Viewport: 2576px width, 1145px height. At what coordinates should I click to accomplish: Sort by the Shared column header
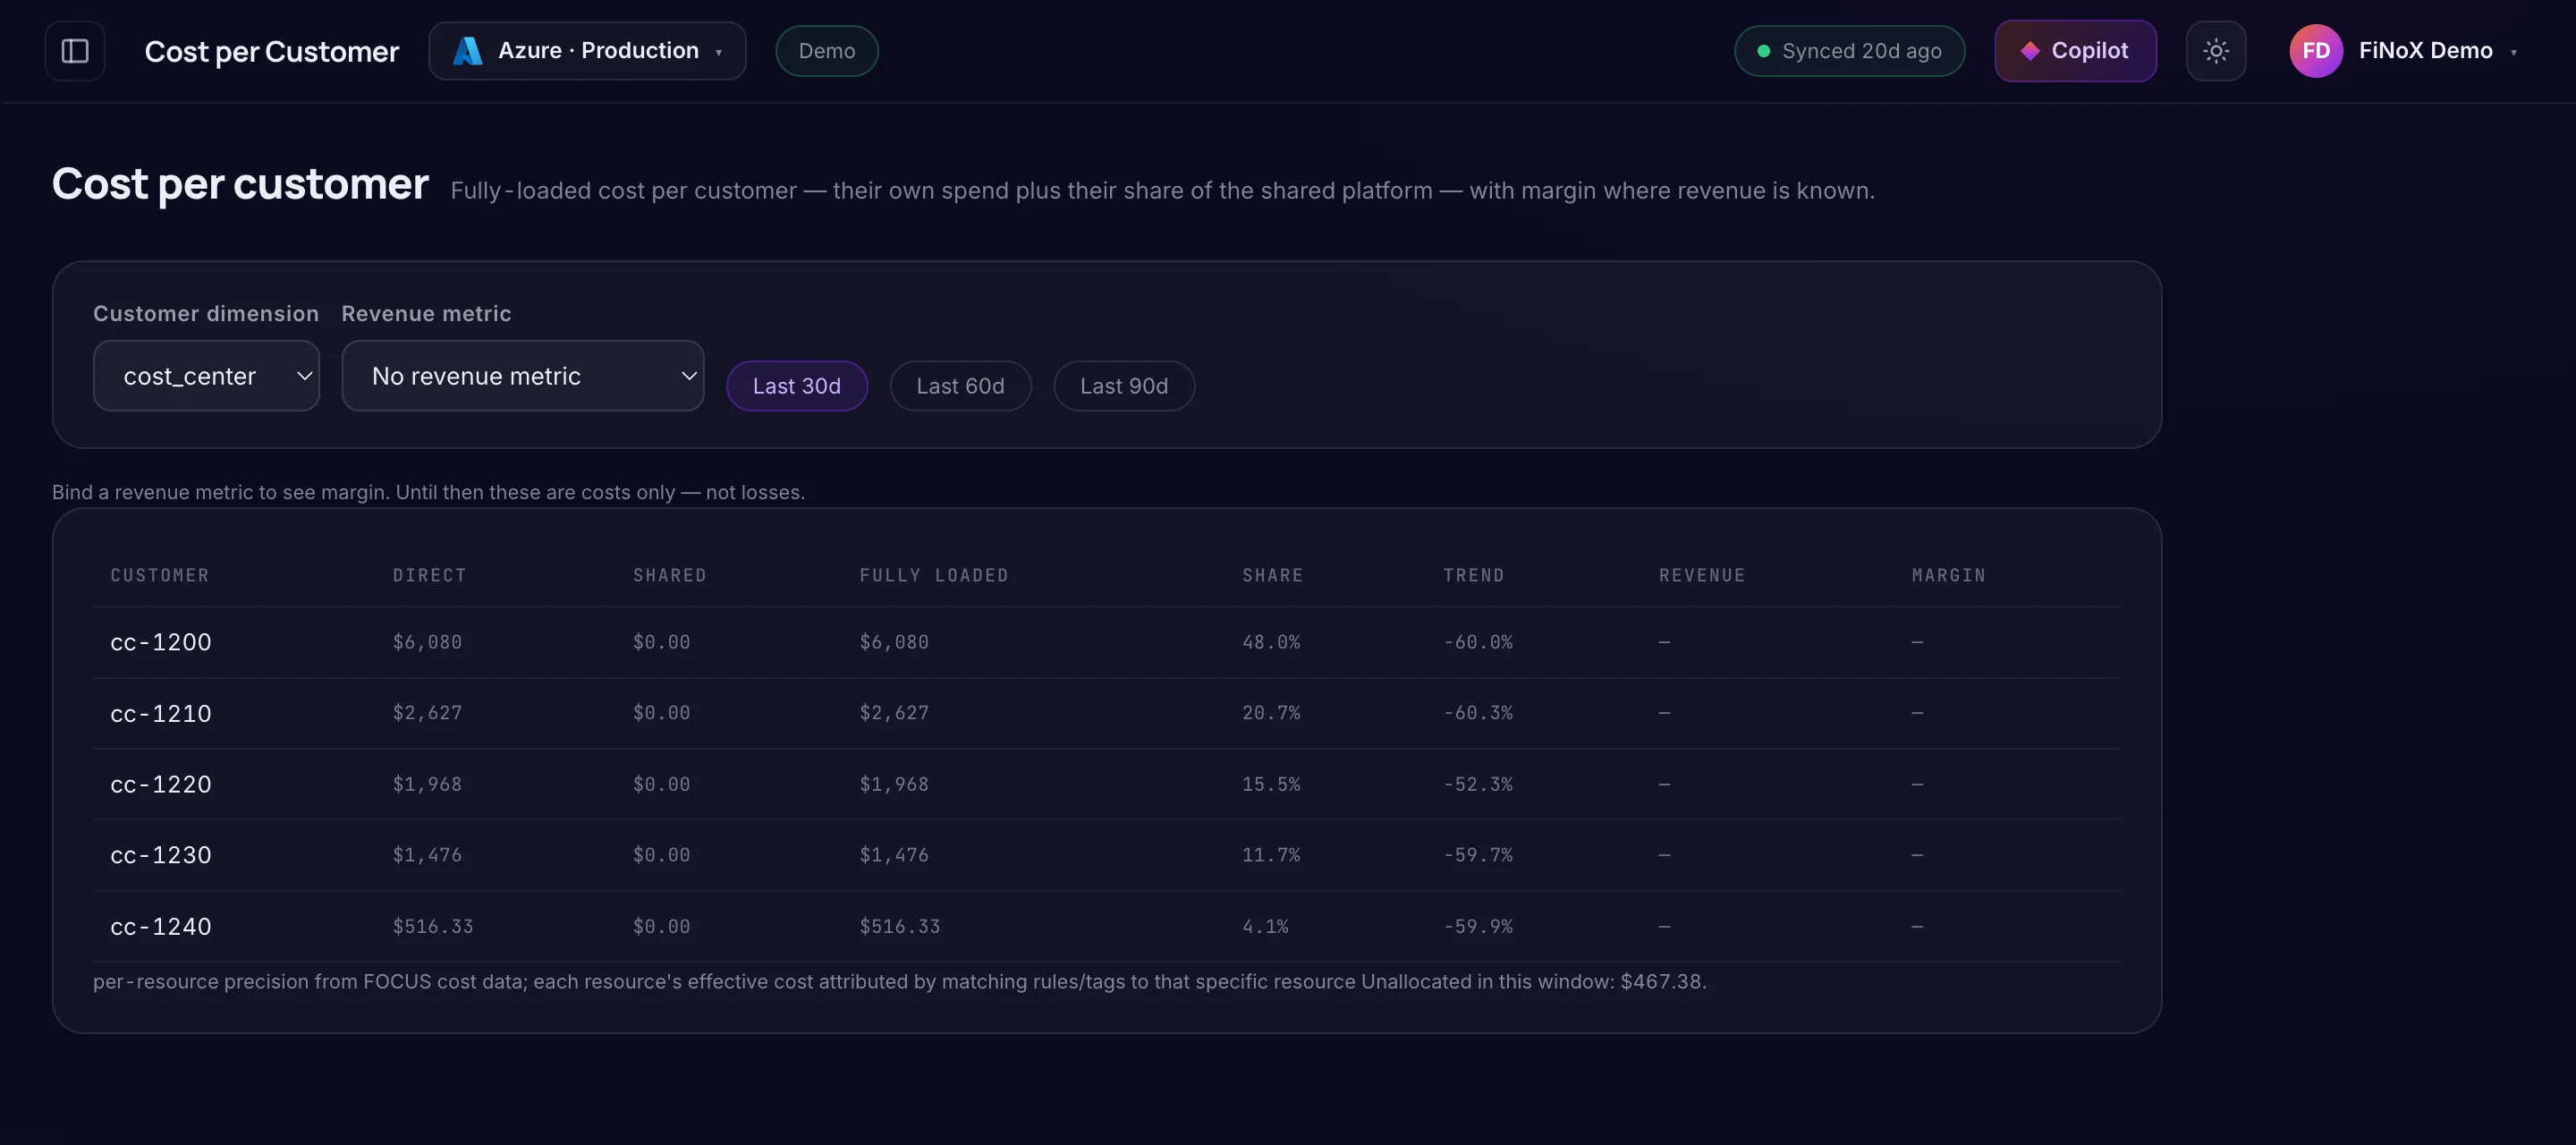tap(670, 575)
